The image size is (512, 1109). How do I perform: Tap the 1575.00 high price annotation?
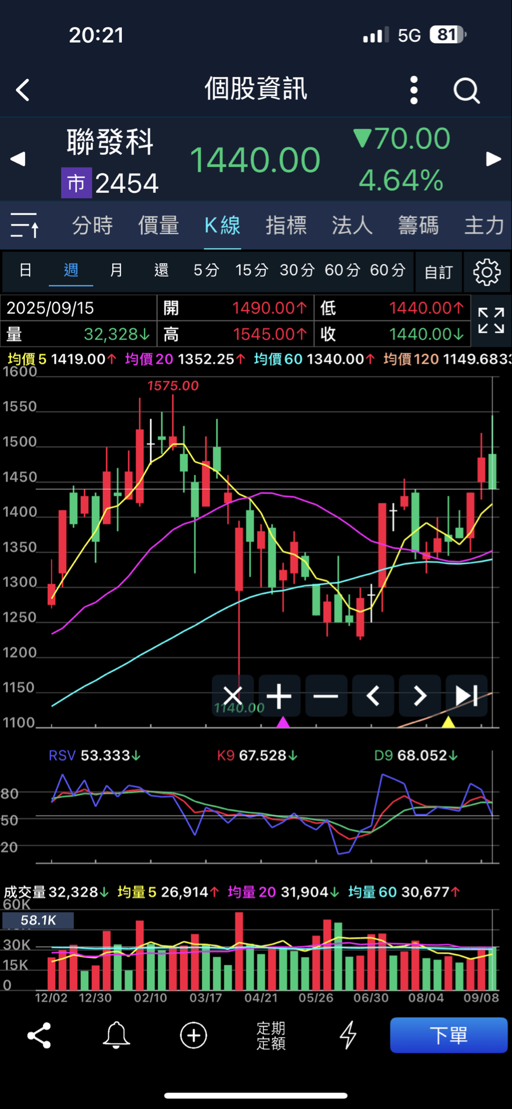(173, 386)
